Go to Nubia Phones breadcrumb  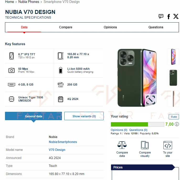coord(29,2)
